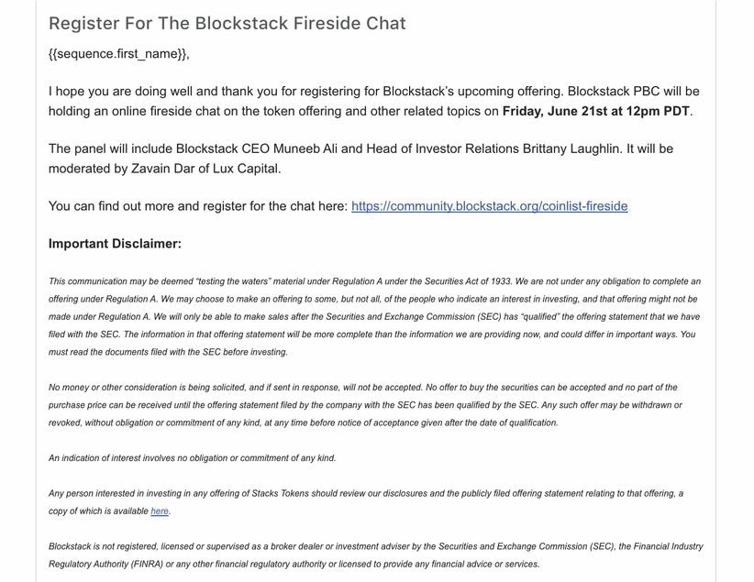
Task: Click the sentence beginning "Any person interested in investing"
Action: pyautogui.click(x=275, y=494)
